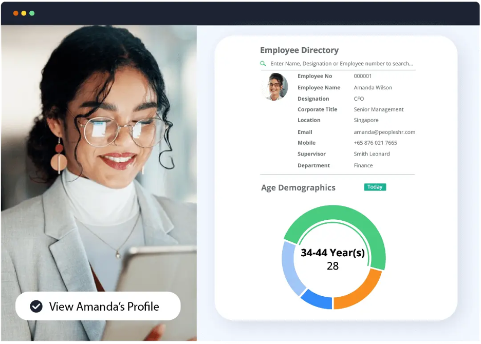Open the View Amanda's Profile button
This screenshot has width=481, height=344.
[x=98, y=306]
